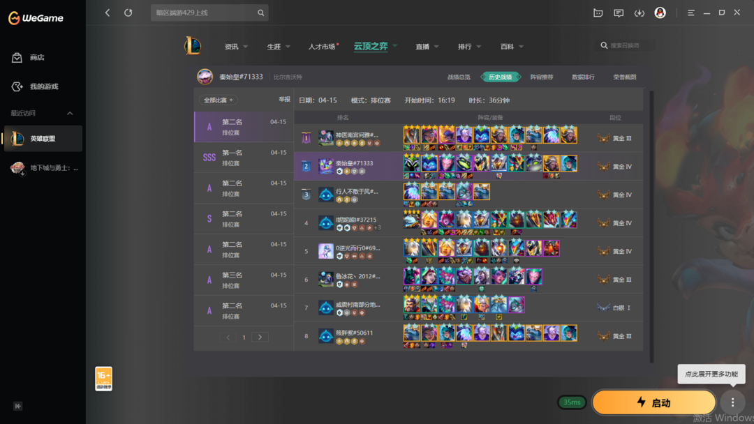Screen dimensions: 754x424
Task: Click the first champion icon in rank 1 row
Action: click(x=412, y=135)
